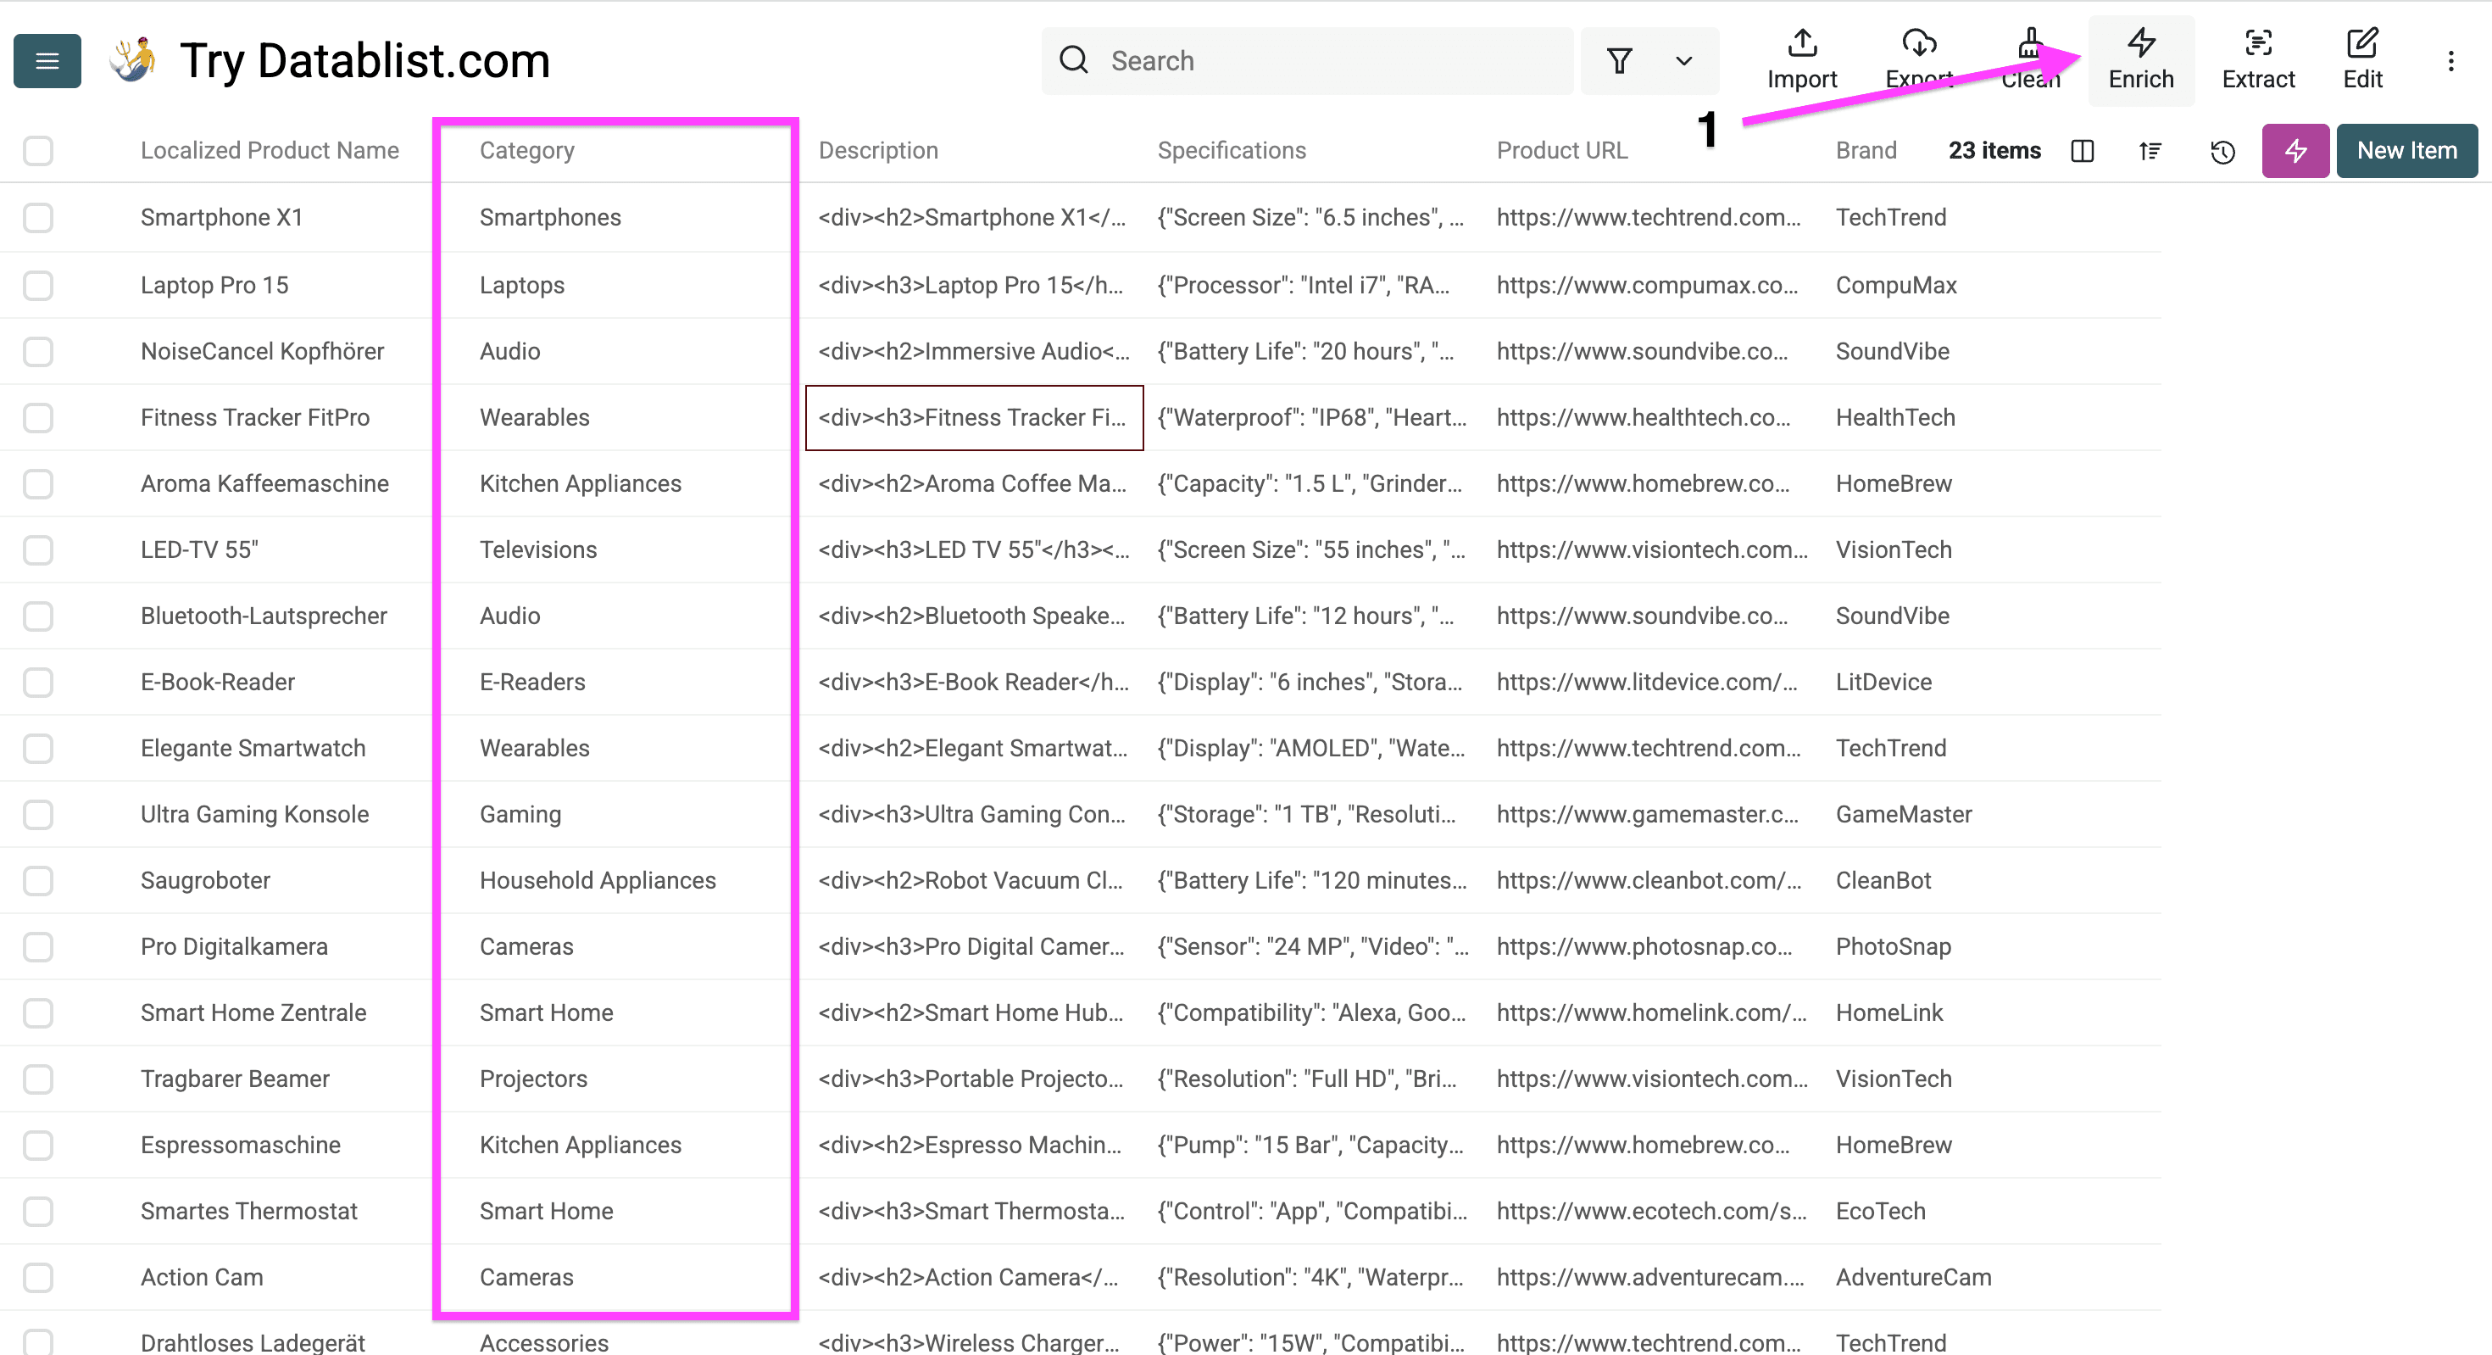The image size is (2492, 1355).
Task: Open the version history icon
Action: pos(2222,151)
